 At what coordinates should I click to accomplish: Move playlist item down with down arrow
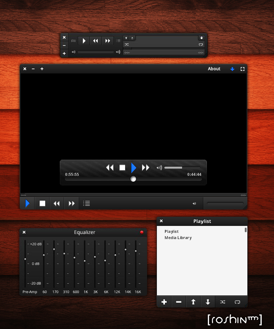pos(208,302)
